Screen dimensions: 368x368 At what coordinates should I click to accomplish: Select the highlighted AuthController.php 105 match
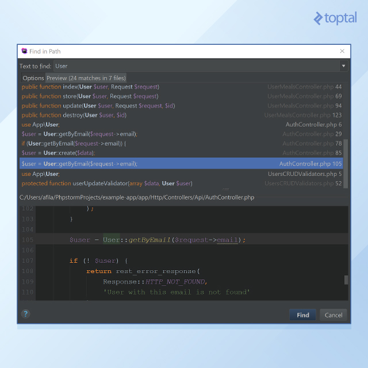181,163
